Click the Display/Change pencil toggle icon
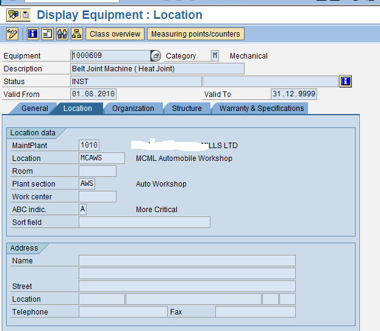Image resolution: width=380 pixels, height=331 pixels. [x=12, y=34]
